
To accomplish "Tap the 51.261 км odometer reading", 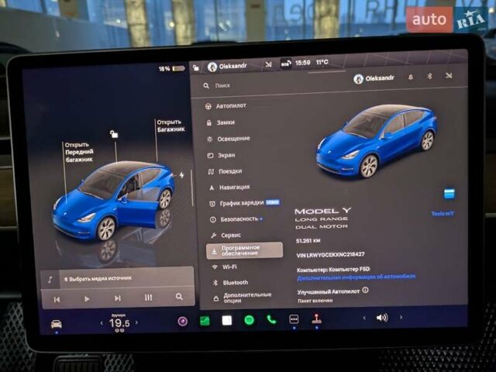I will [x=308, y=241].
